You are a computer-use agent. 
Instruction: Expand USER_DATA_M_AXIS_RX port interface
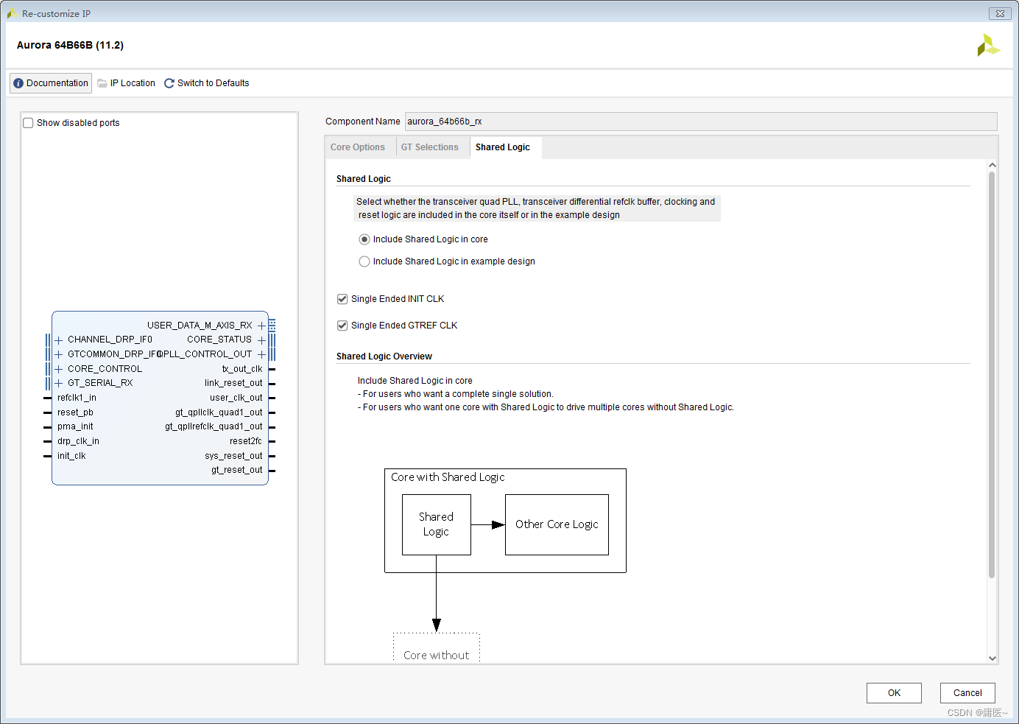[x=261, y=326]
